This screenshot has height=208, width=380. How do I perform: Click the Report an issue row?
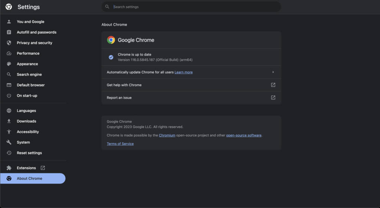[191, 98]
